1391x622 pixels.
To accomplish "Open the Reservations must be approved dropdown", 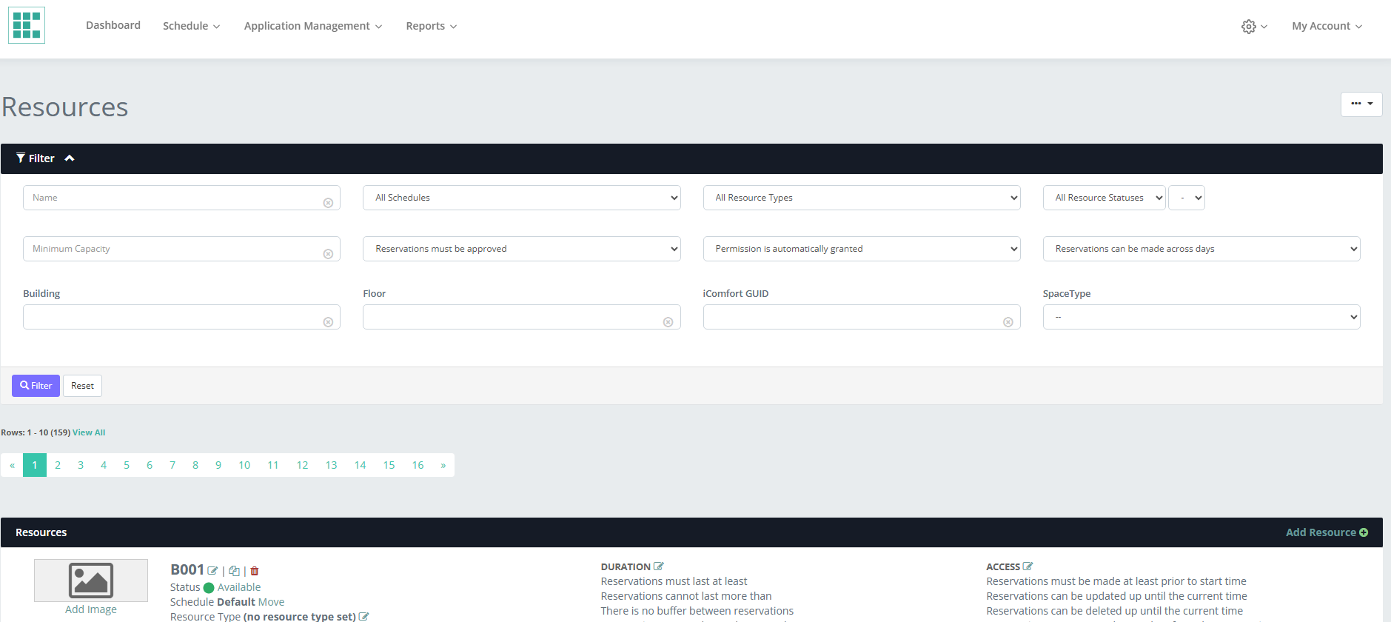I will tap(521, 249).
